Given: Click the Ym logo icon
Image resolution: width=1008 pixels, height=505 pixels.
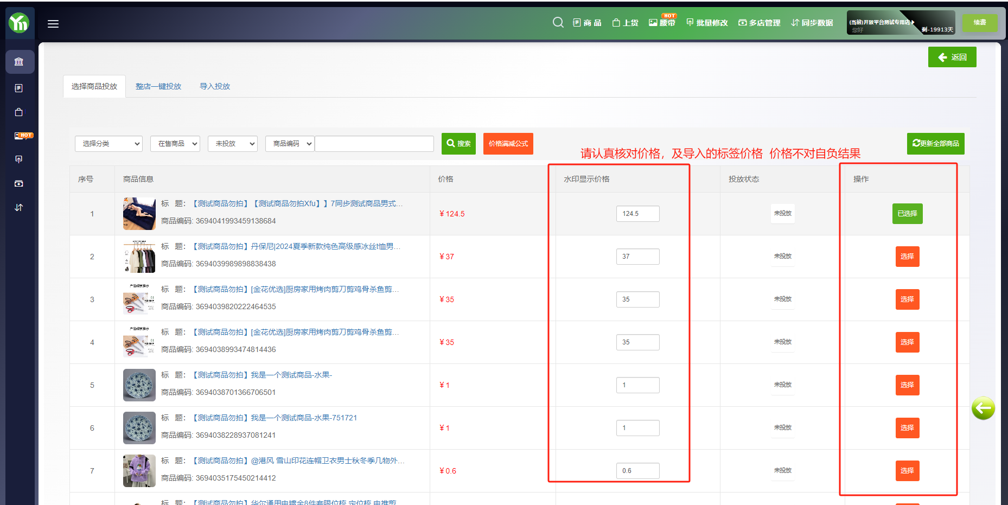Looking at the screenshot, I should 19,23.
